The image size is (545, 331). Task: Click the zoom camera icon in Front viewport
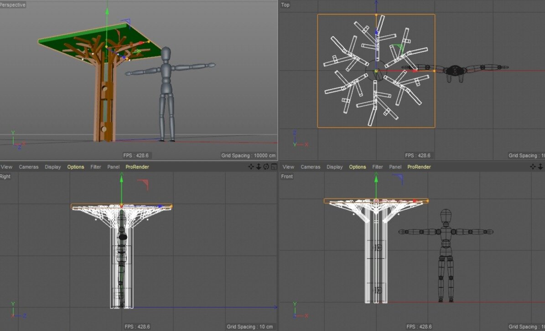pos(540,167)
